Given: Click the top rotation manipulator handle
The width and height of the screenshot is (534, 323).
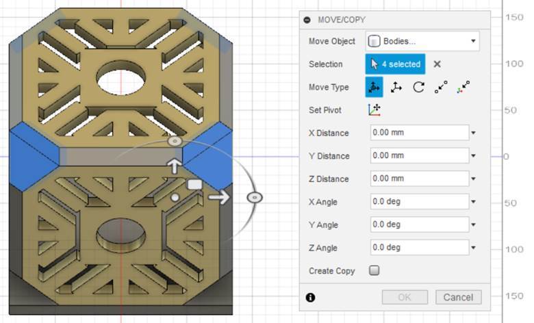Looking at the screenshot, I should pos(175,141).
